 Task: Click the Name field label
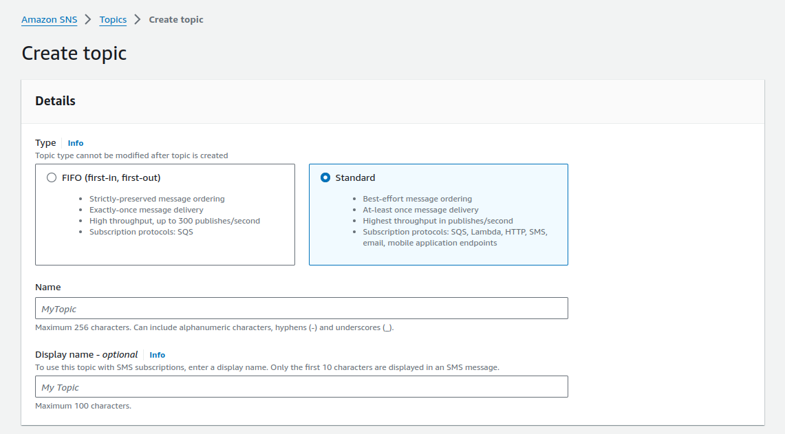pos(48,287)
